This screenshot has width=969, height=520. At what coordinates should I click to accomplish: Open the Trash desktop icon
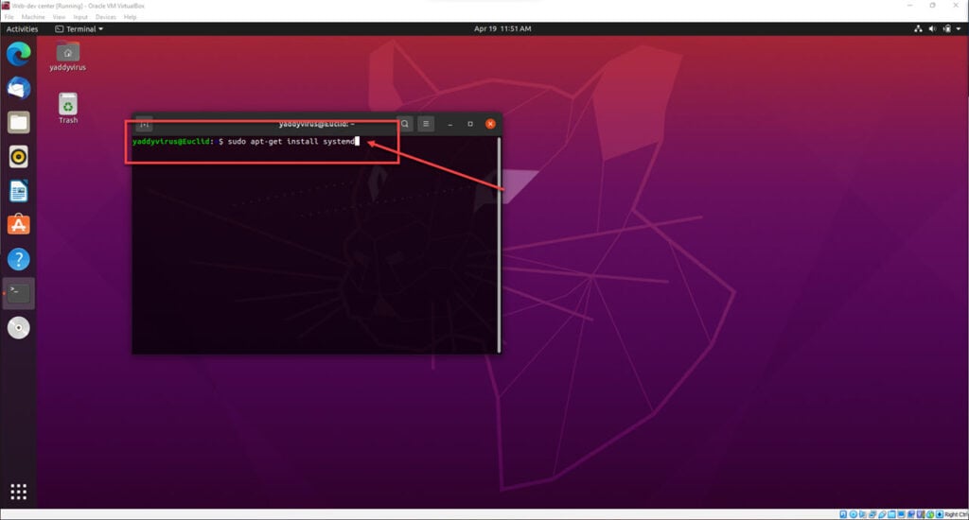click(68, 106)
